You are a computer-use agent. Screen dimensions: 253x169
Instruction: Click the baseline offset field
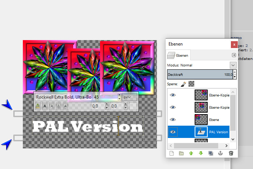tap(98, 106)
